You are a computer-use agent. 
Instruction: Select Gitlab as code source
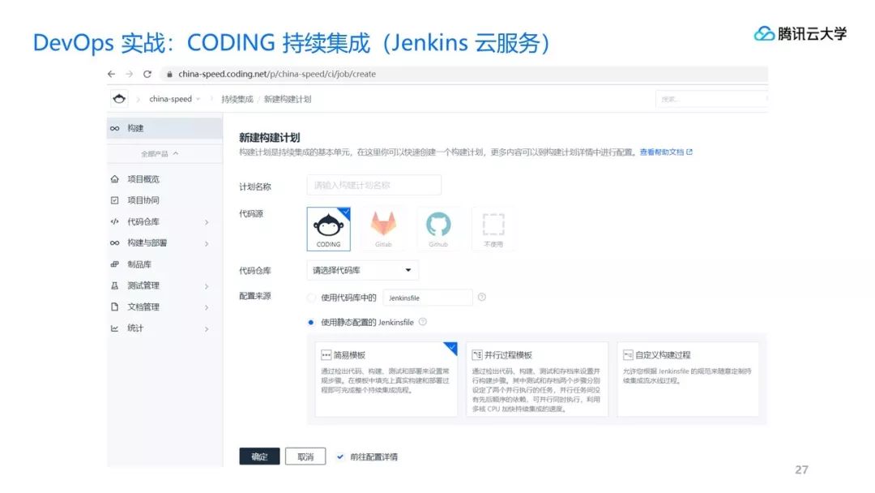(383, 229)
